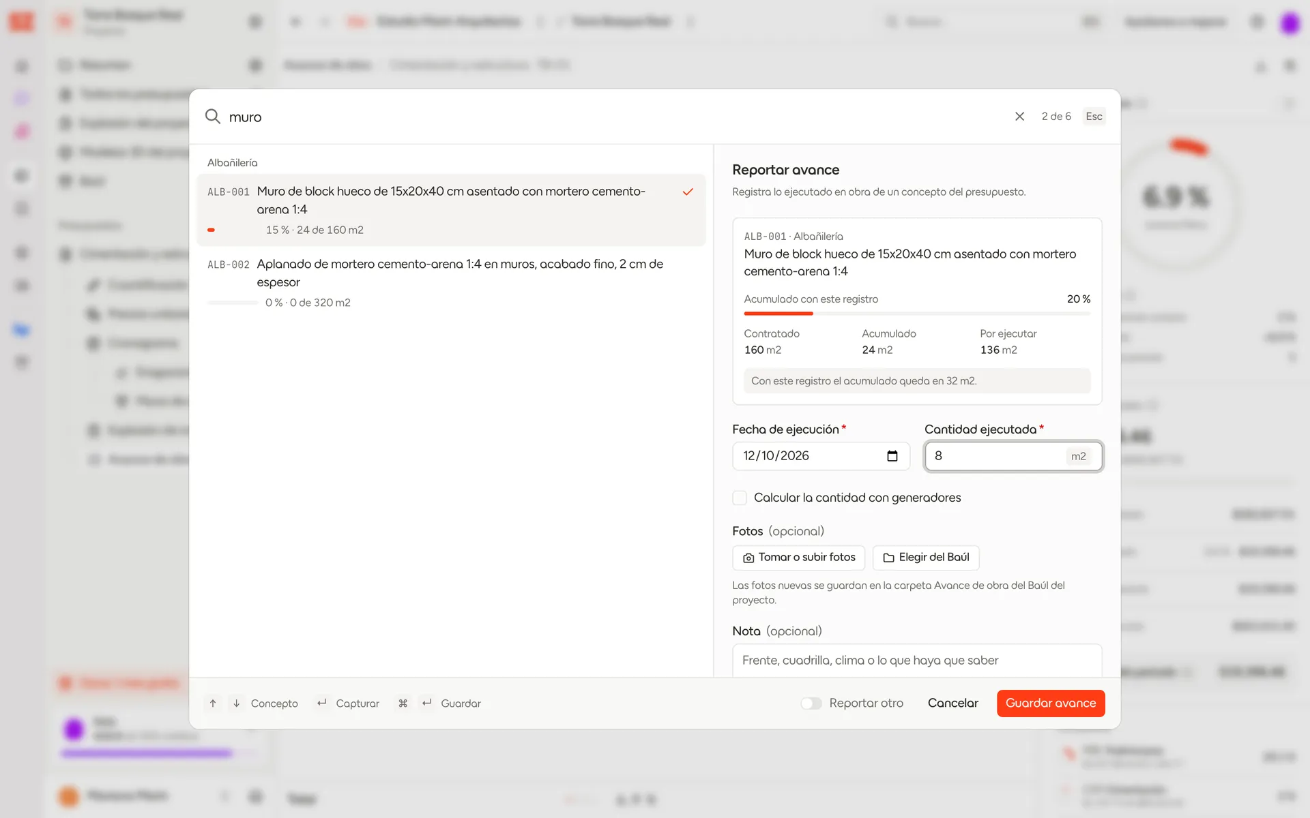Click Guardar avance

(1050, 703)
